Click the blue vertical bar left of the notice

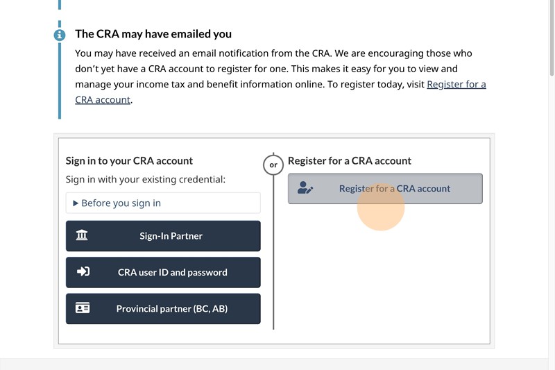click(x=60, y=83)
